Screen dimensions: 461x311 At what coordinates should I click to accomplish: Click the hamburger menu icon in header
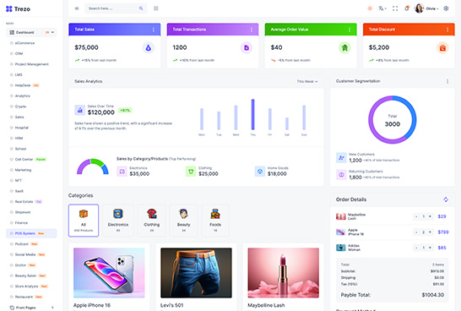[x=77, y=8]
